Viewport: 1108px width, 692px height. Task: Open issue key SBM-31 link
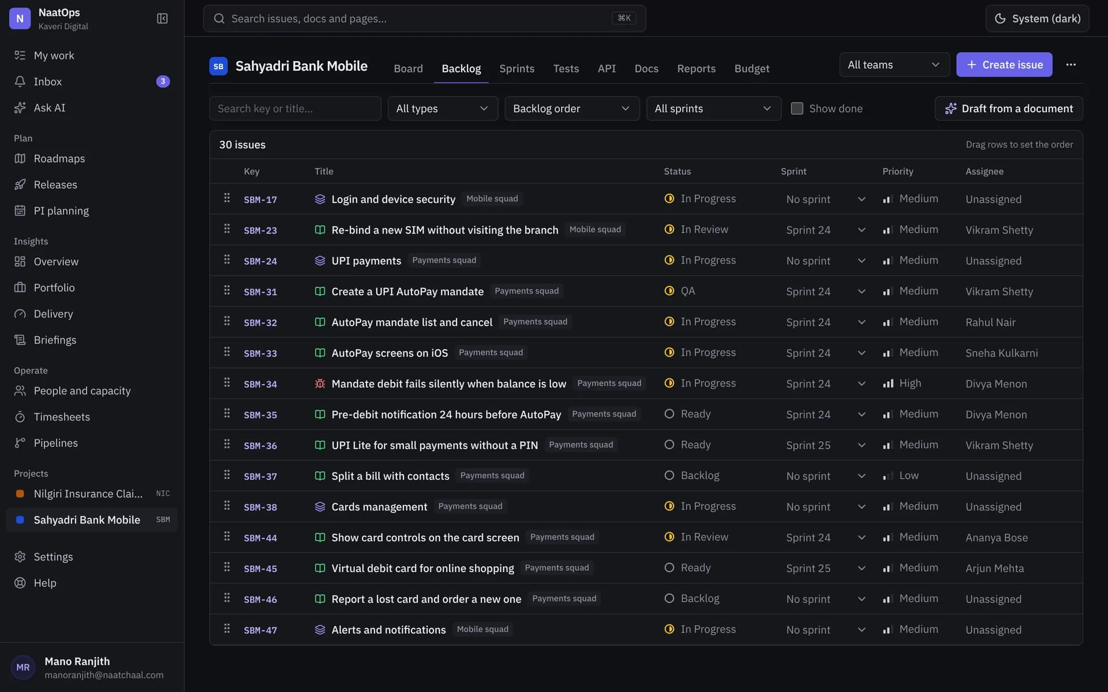tap(260, 292)
